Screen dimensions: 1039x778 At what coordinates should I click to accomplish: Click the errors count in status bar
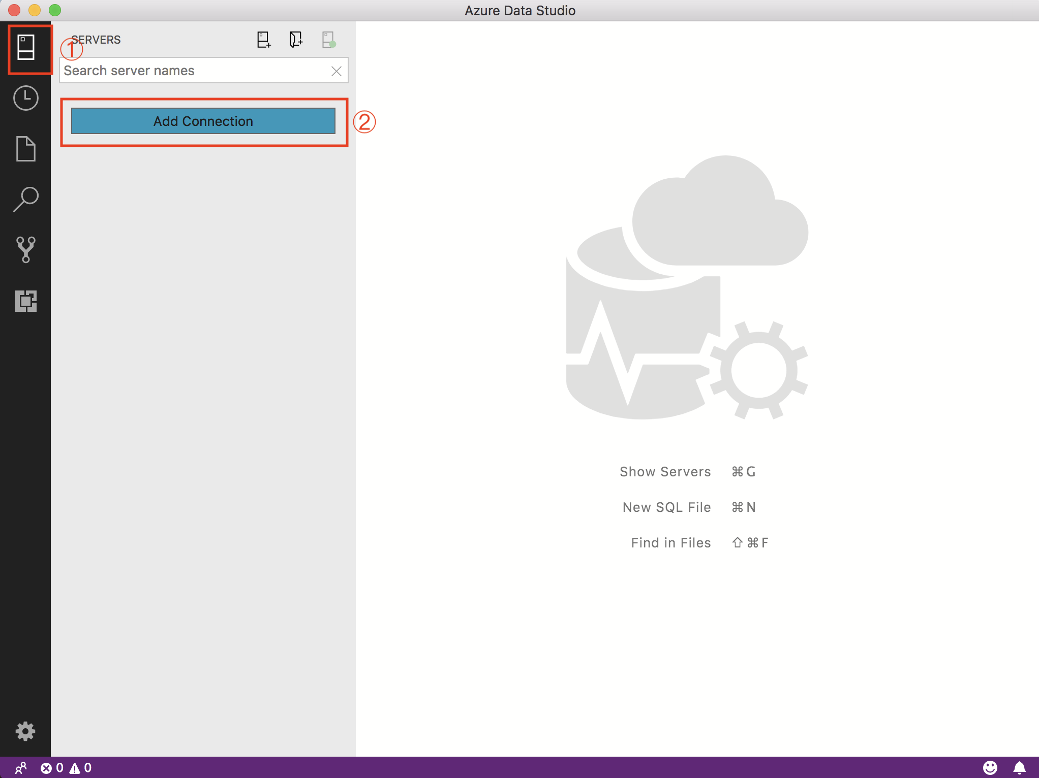(52, 768)
